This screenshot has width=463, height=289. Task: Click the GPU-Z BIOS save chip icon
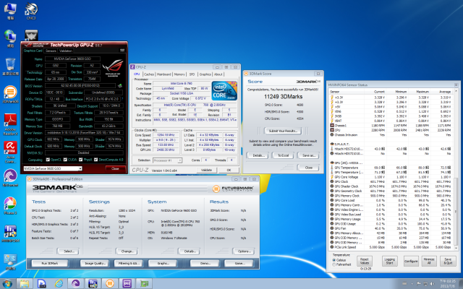click(119, 86)
